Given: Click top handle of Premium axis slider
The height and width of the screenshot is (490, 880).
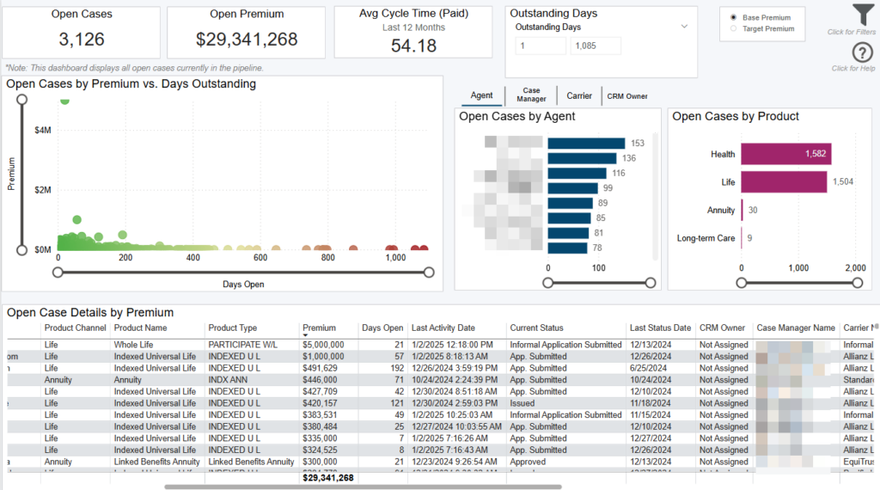Looking at the screenshot, I should click(x=22, y=100).
